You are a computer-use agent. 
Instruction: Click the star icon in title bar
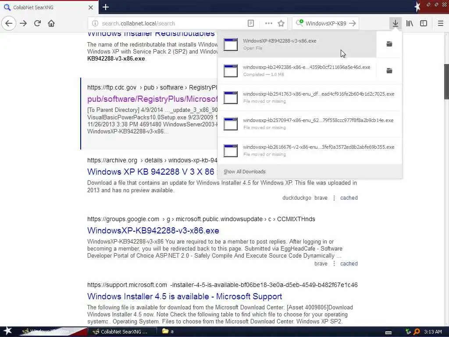417,7
